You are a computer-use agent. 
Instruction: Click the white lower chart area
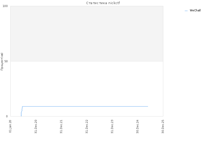point(87,84)
